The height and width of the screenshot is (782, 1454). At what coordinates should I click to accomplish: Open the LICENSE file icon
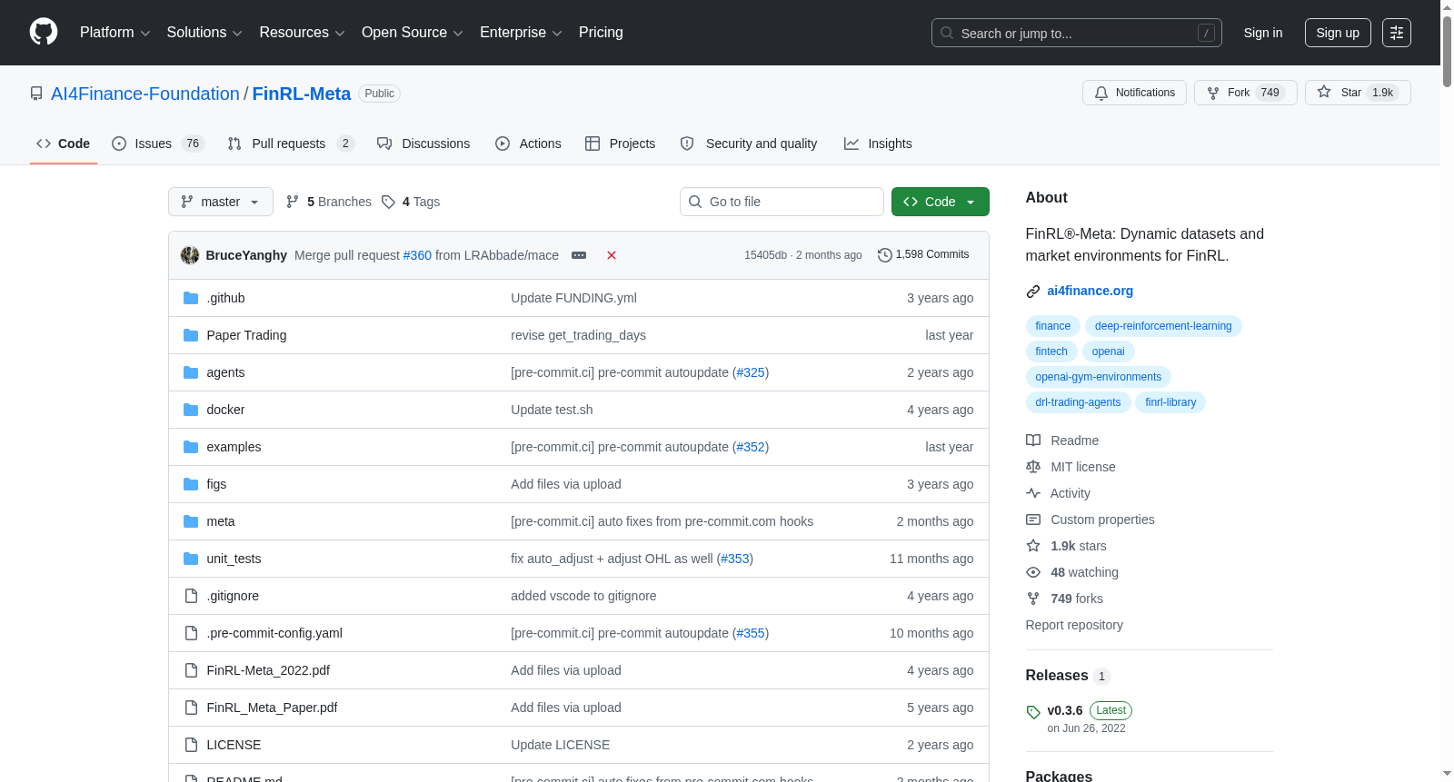191,745
